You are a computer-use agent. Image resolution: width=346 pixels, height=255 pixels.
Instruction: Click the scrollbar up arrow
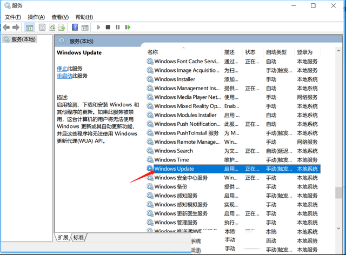coord(338,51)
